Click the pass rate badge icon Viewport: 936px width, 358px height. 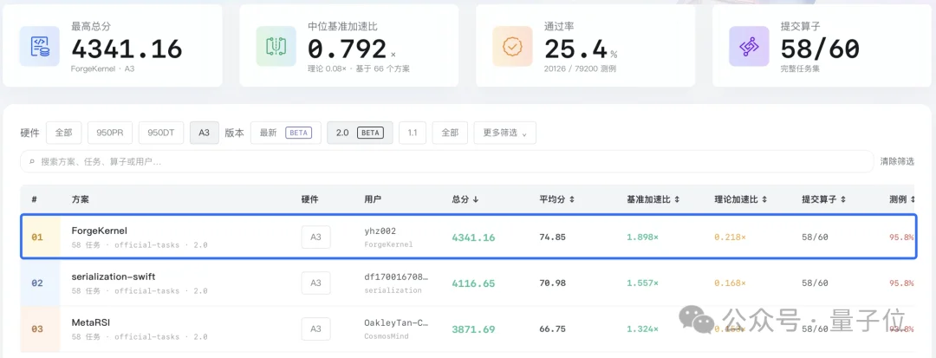click(x=512, y=46)
